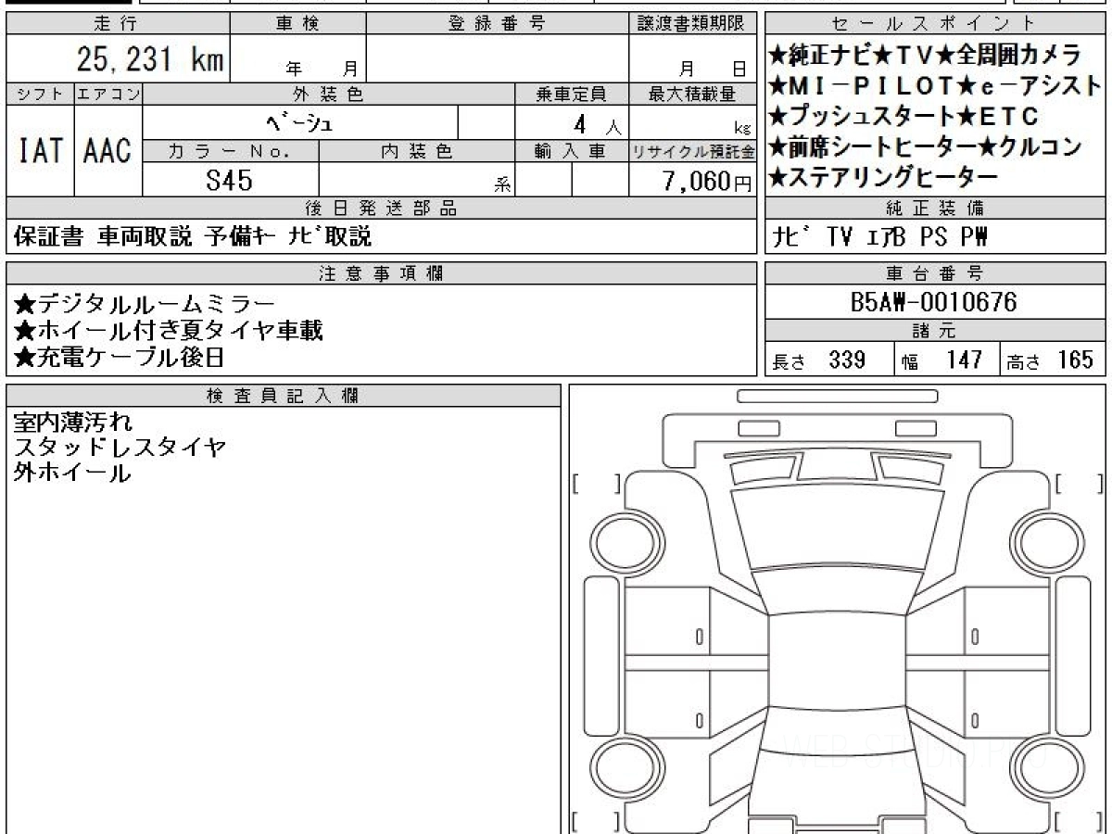Click the air conditioner value AAC
The height and width of the screenshot is (834, 1112).
pos(107,151)
